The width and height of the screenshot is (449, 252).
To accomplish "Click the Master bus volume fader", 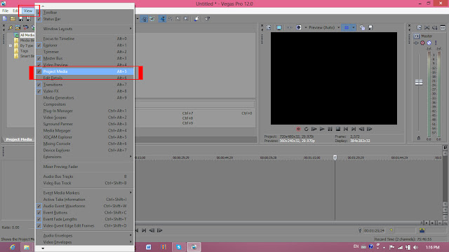I will [419, 83].
